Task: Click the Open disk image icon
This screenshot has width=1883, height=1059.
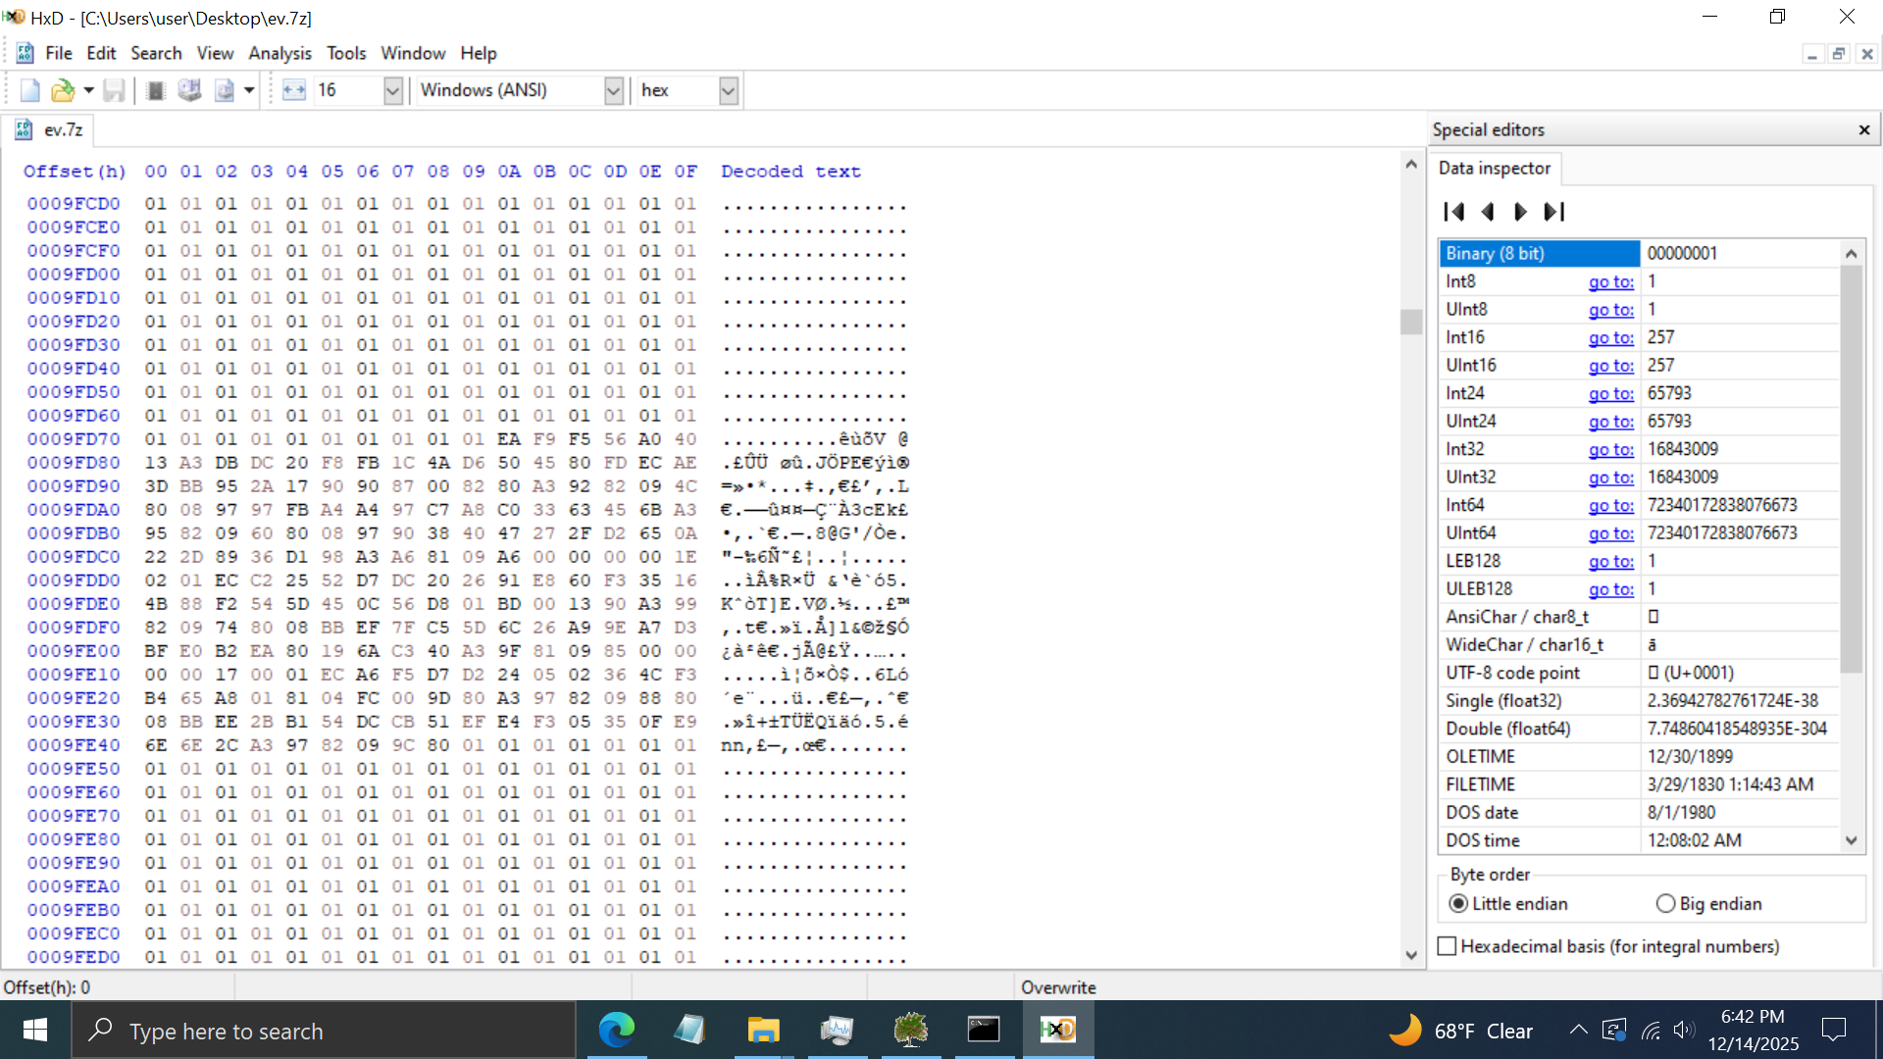Action: tap(225, 90)
